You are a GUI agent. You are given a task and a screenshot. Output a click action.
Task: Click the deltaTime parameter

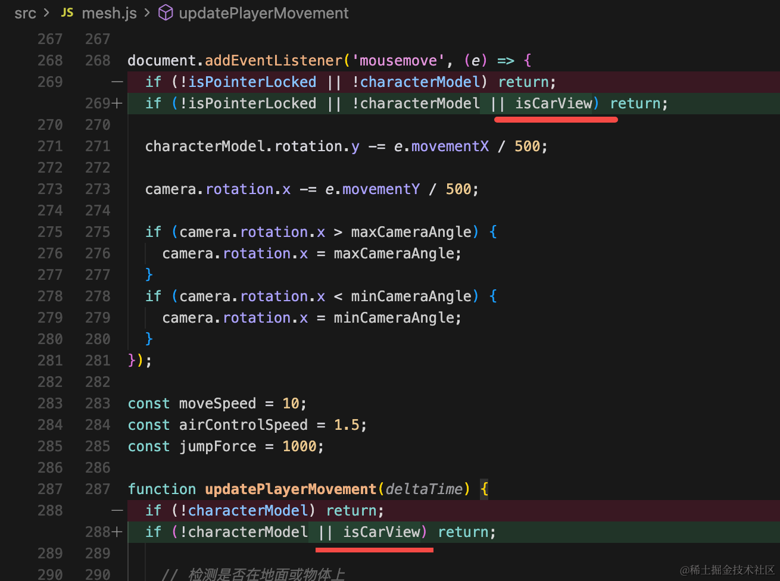pos(425,489)
